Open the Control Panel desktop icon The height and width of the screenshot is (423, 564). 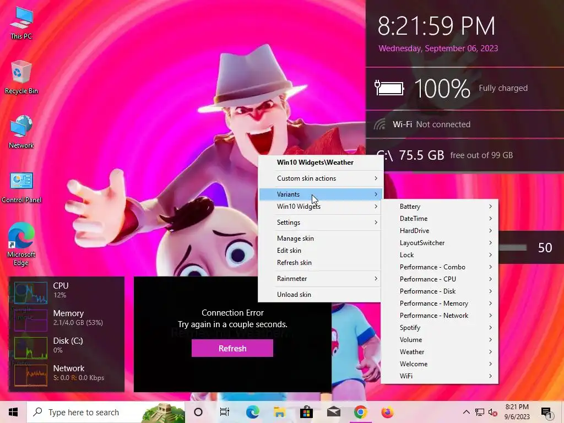tap(21, 187)
